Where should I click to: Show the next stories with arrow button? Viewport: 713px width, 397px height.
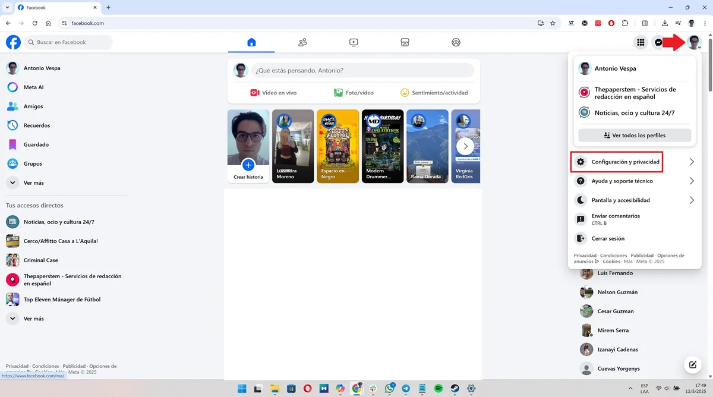[465, 146]
